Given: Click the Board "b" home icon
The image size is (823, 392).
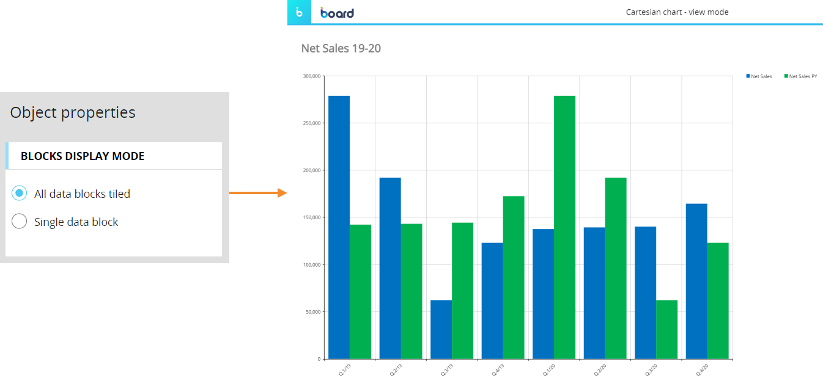Looking at the screenshot, I should 299,12.
